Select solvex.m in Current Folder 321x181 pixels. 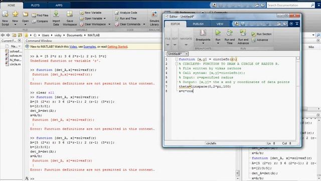click(14, 56)
